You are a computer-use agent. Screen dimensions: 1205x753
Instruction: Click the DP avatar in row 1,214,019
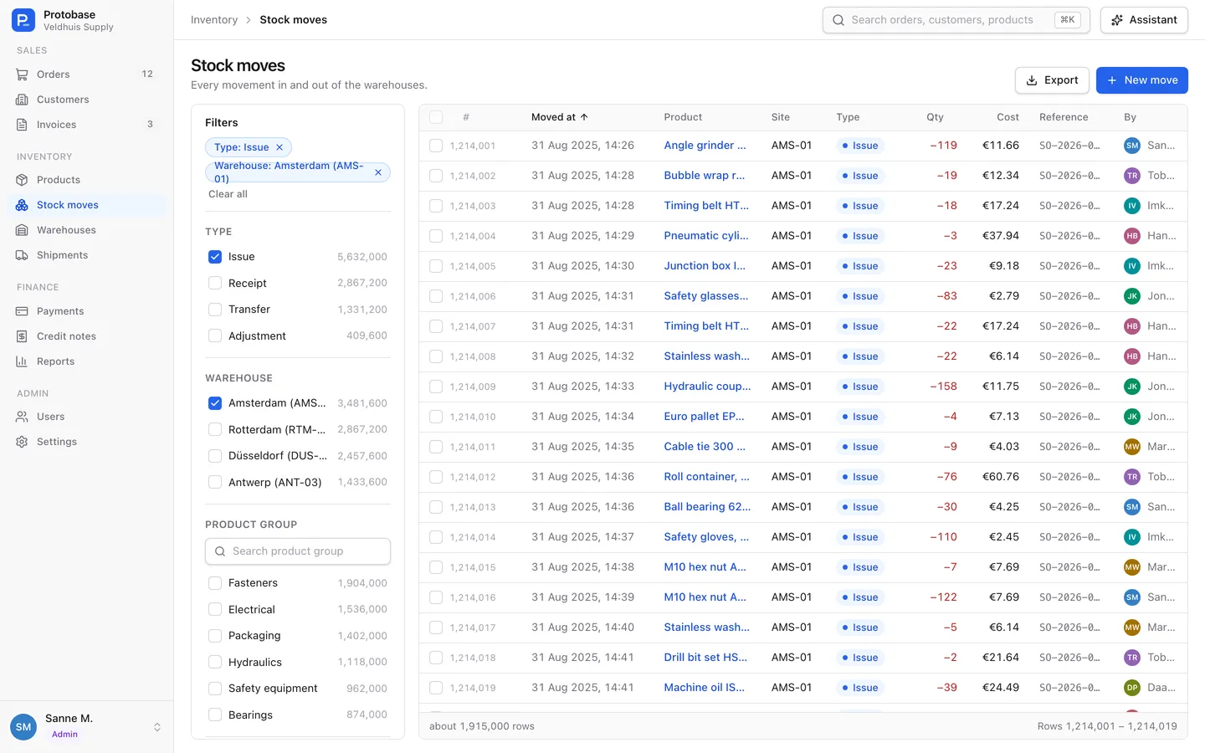click(x=1132, y=688)
